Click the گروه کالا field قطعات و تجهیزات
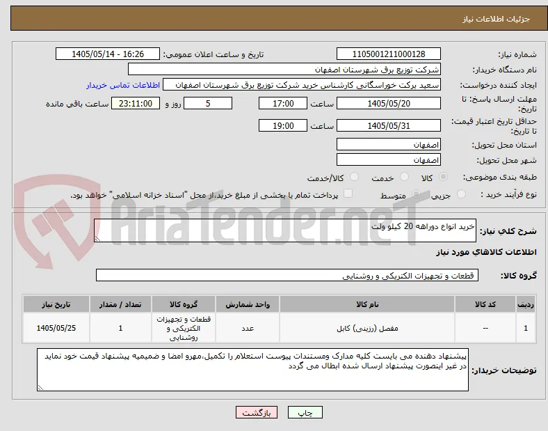 (x=287, y=275)
